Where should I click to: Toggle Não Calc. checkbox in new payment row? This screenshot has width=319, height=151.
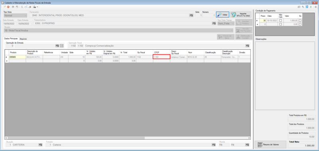click(x=281, y=24)
